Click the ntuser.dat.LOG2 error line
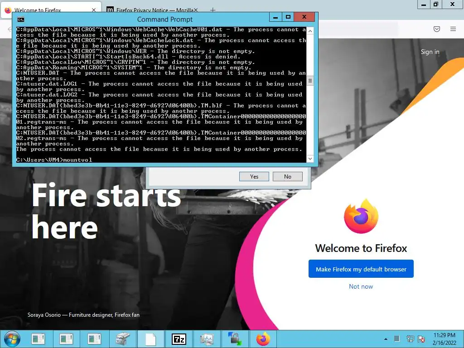The width and height of the screenshot is (464, 348). pyautogui.click(x=159, y=97)
